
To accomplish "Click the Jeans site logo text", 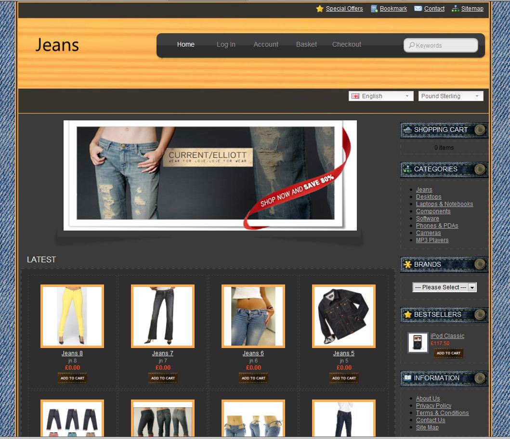I will point(57,45).
